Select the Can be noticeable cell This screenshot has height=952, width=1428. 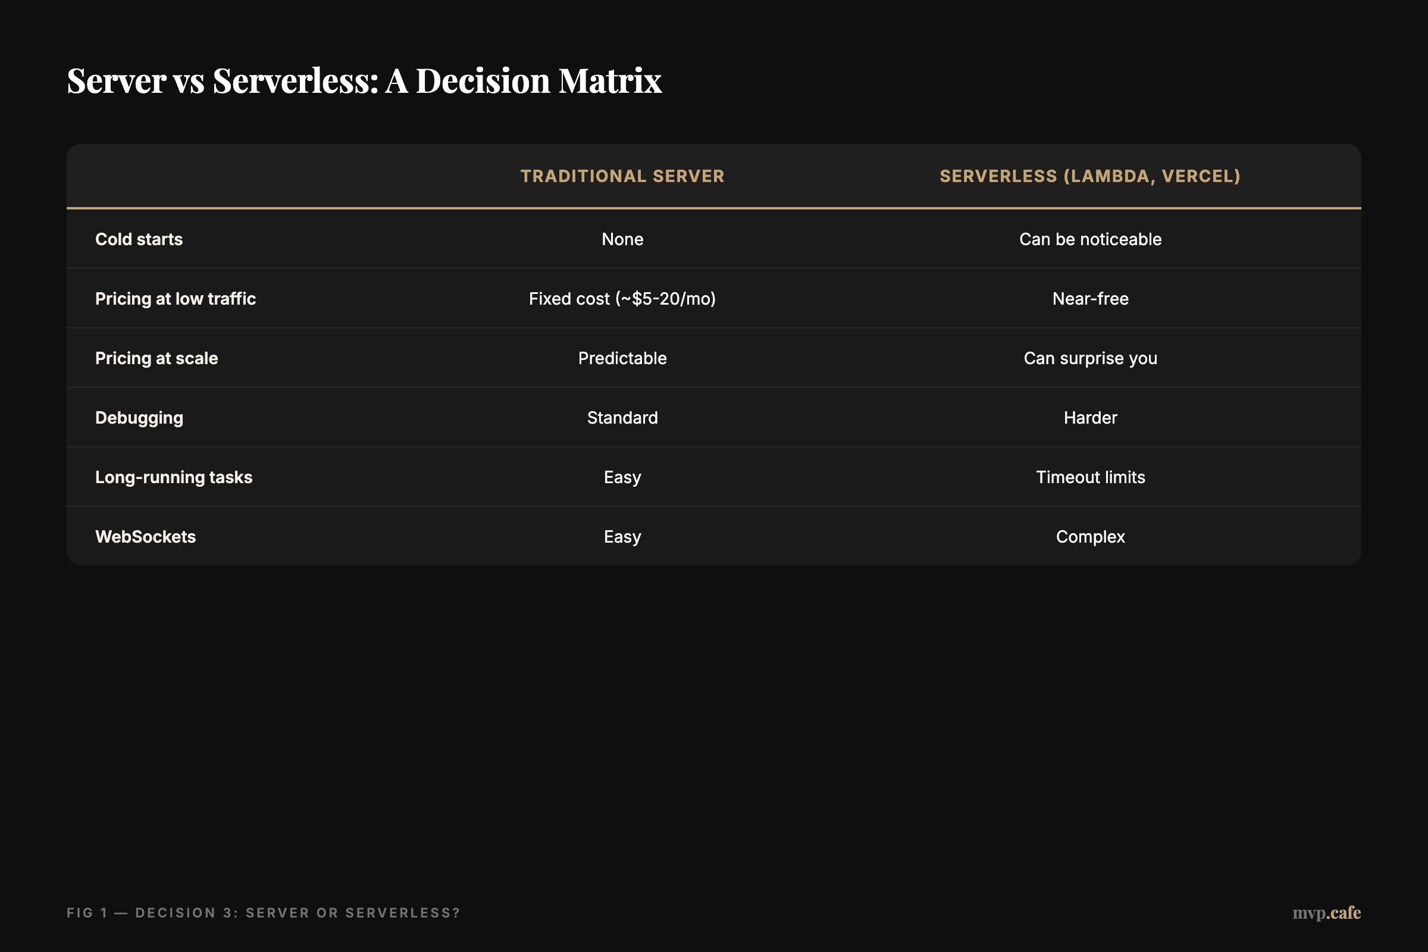pos(1090,239)
